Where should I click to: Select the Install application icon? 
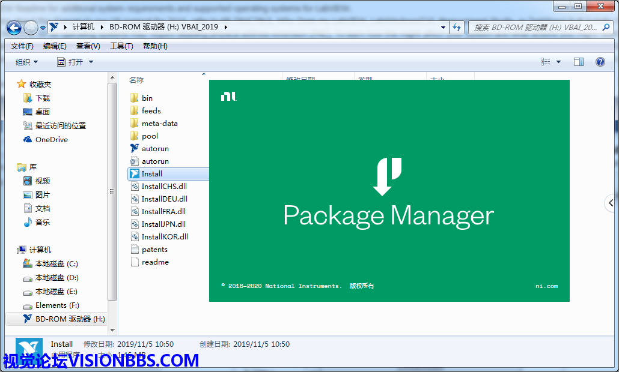(x=134, y=173)
